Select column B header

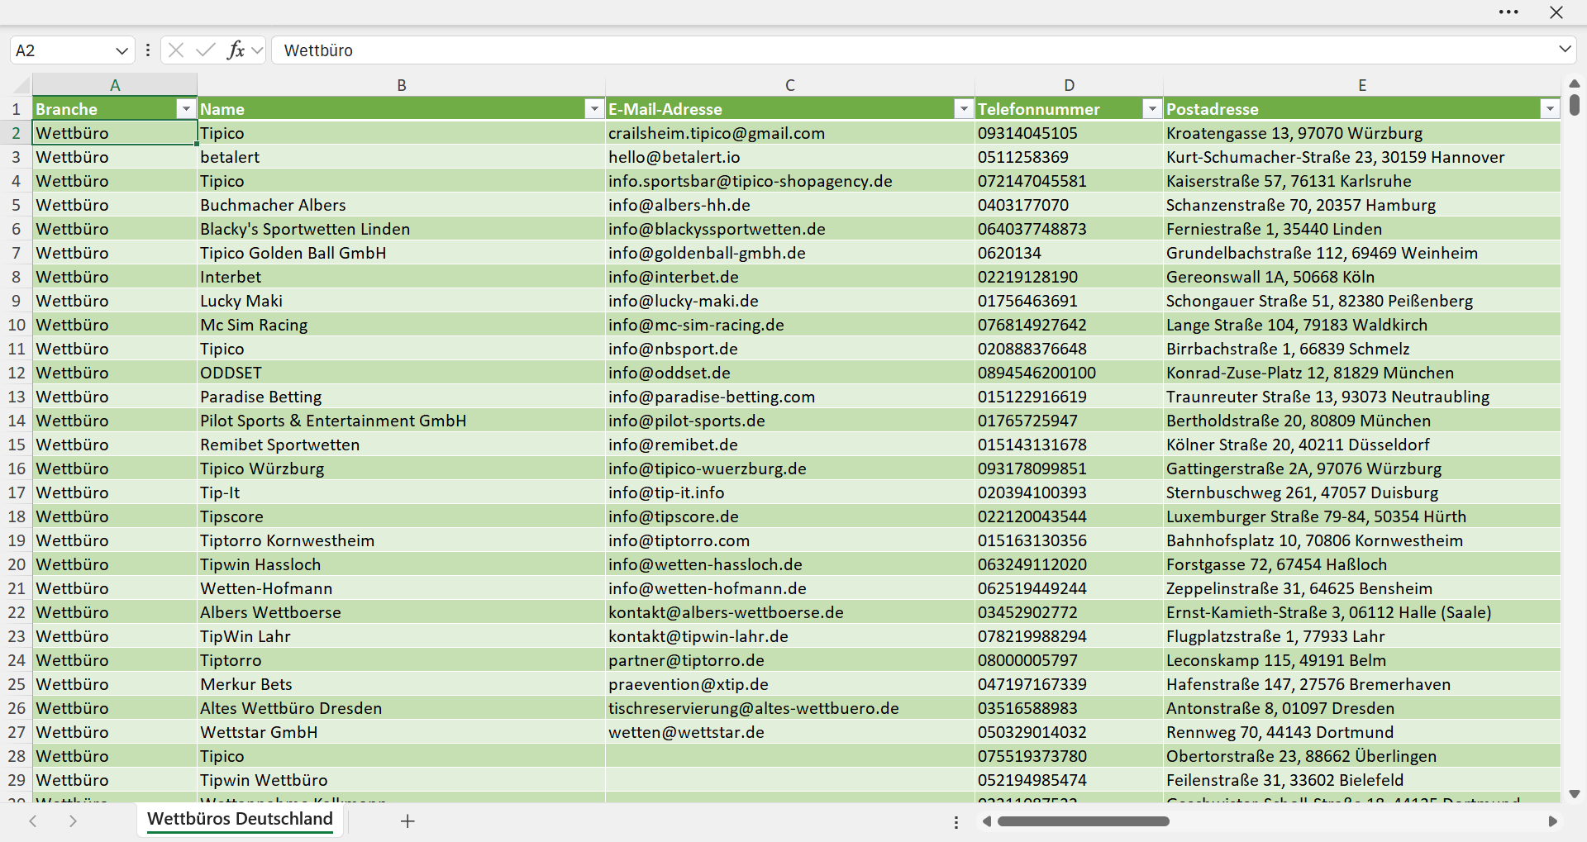coord(402,84)
